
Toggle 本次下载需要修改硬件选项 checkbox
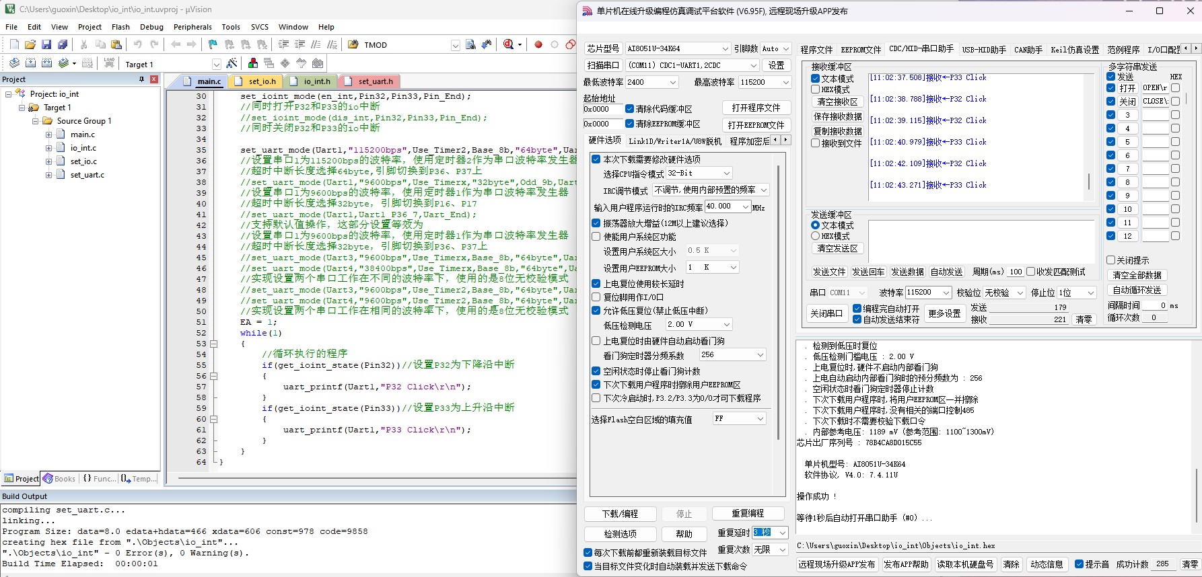[596, 159]
